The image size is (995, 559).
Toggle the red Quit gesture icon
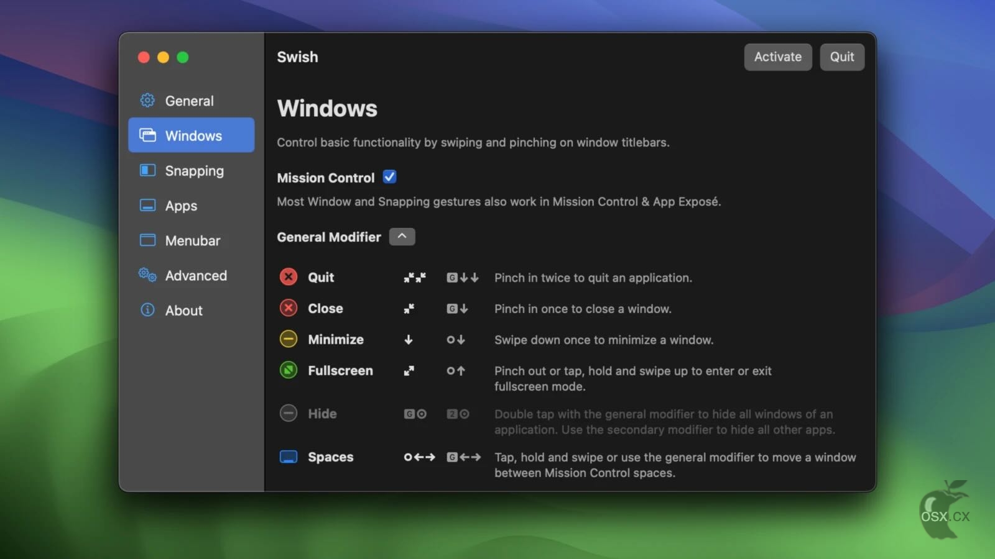pyautogui.click(x=289, y=277)
